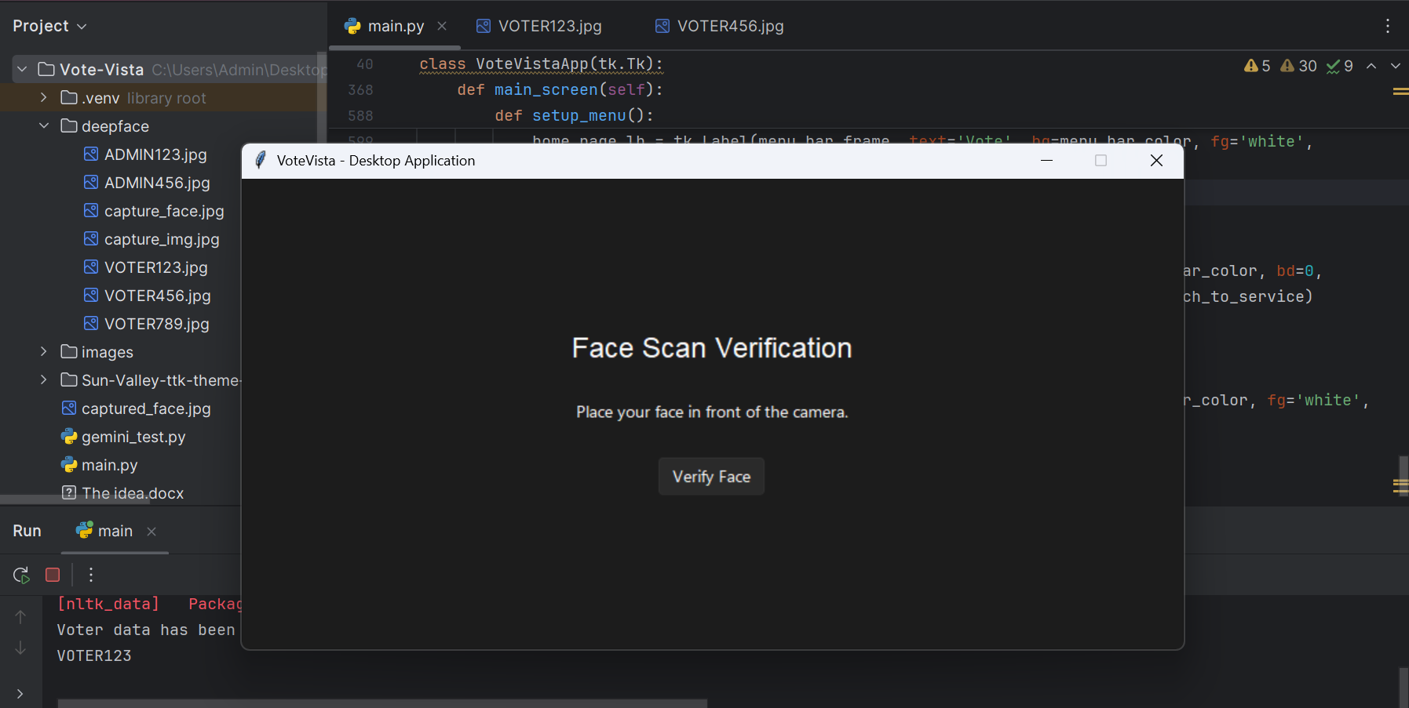Close the main.py editor tab

tap(442, 26)
